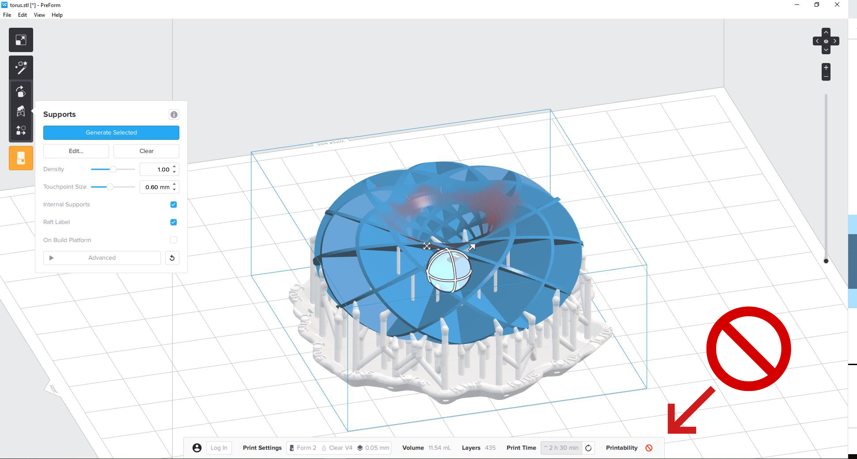Click the scale handle with four arrows
Screen dimensions: 857x459
click(x=427, y=246)
